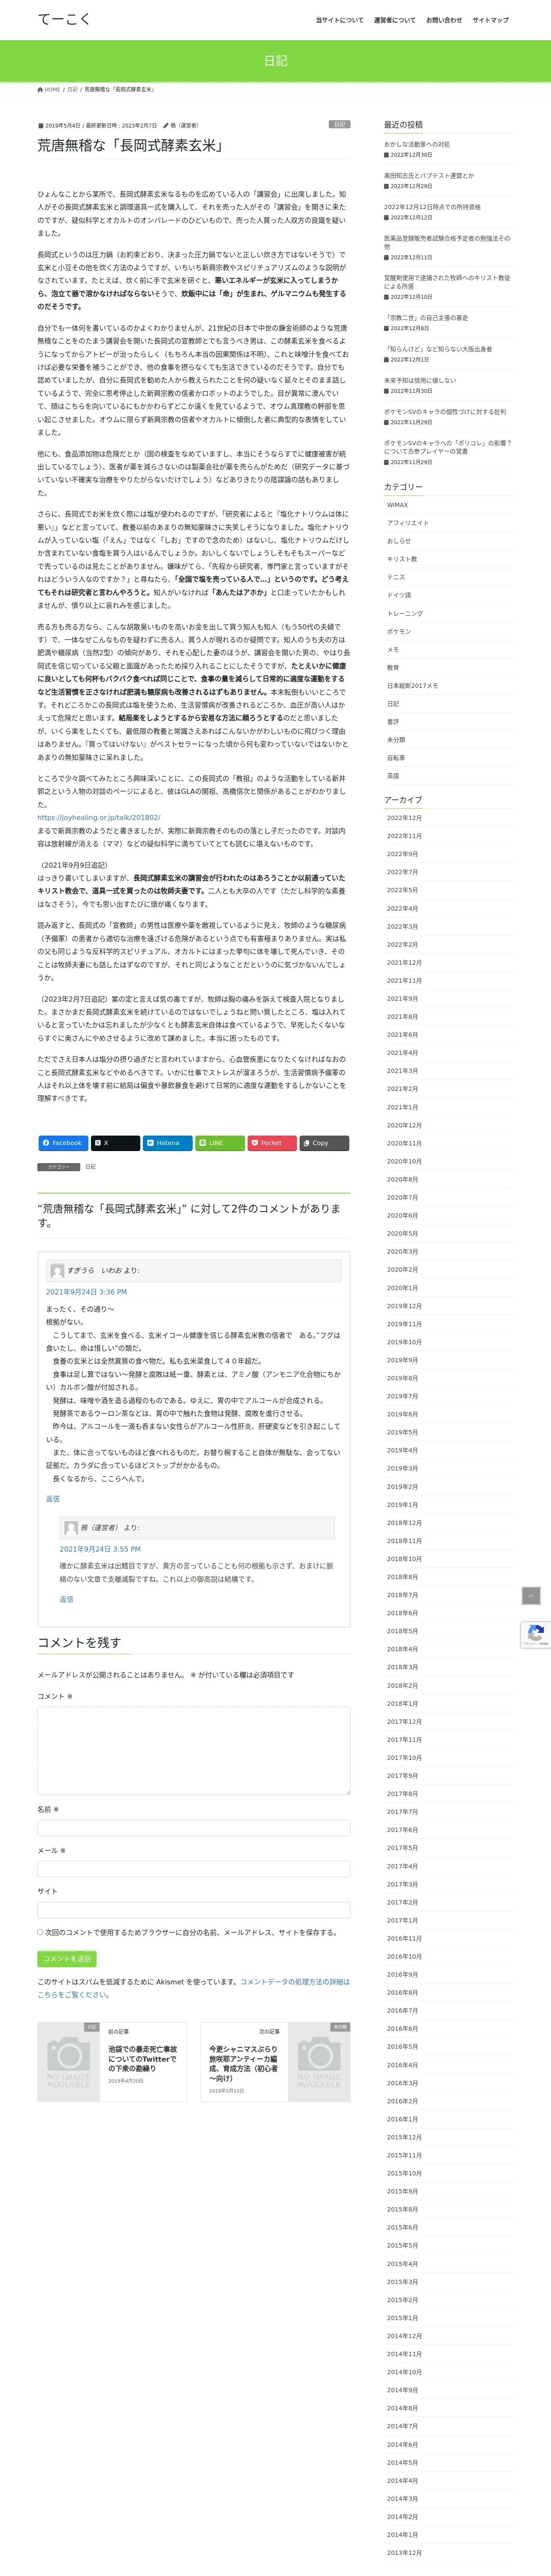Click 返信 under 鶴(運営者) reply
Screen dimensions: 551x2576
click(66, 1599)
